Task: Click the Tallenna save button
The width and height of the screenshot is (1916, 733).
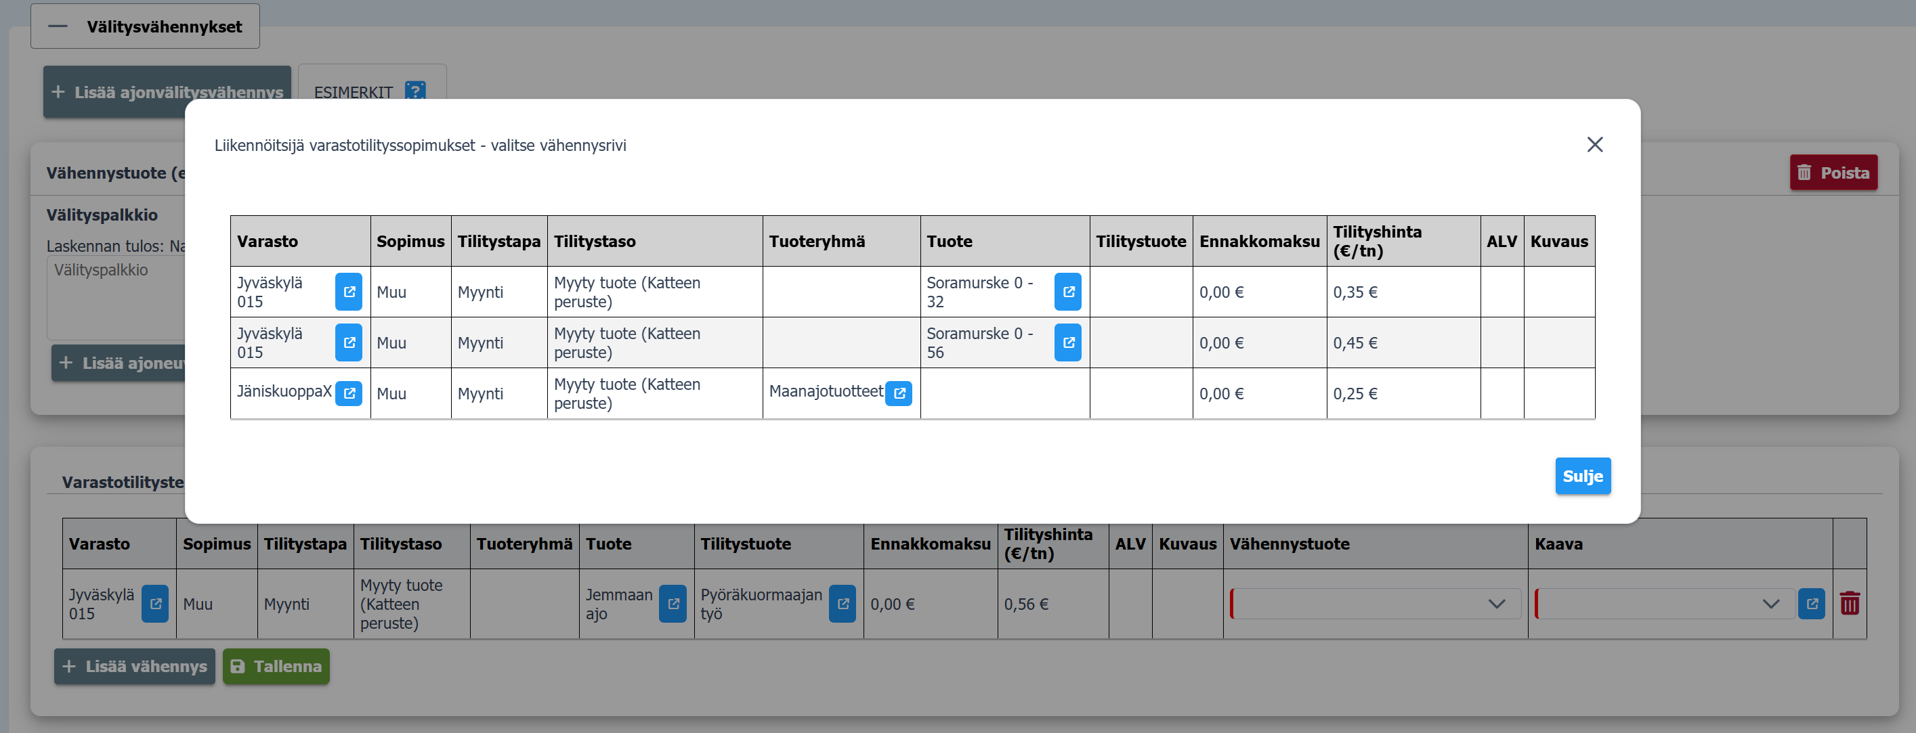Action: (276, 666)
